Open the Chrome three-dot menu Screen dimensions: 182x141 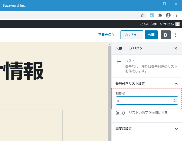(x=176, y=15)
